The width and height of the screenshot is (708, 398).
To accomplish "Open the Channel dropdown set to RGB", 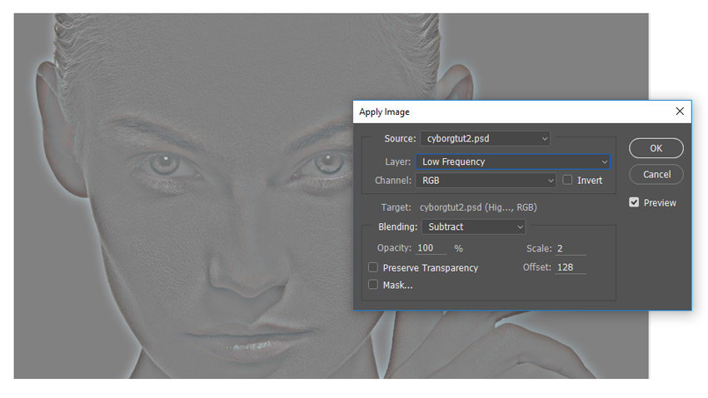I will pyautogui.click(x=486, y=180).
